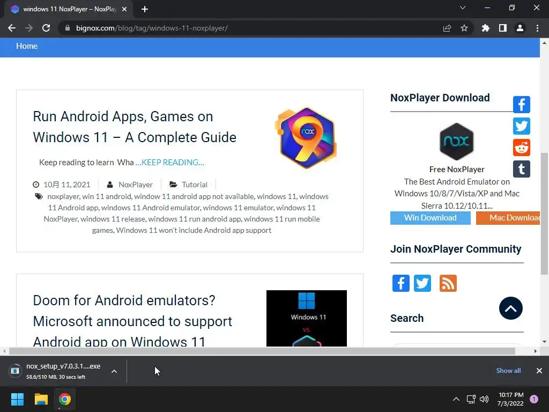Select the 'windows 11 run android app' tag
The height and width of the screenshot is (412, 549).
(194, 219)
